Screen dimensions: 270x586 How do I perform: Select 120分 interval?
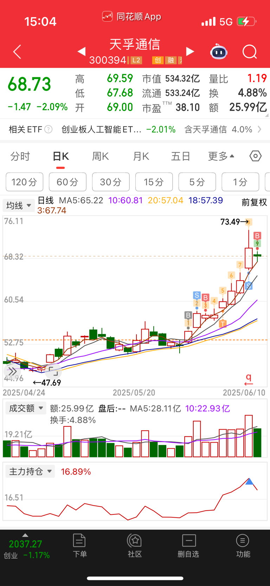pos(24,182)
